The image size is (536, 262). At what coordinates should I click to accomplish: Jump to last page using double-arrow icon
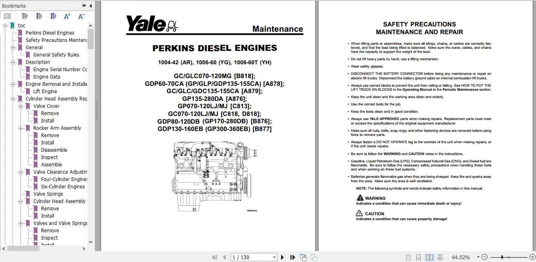[x=293, y=257]
